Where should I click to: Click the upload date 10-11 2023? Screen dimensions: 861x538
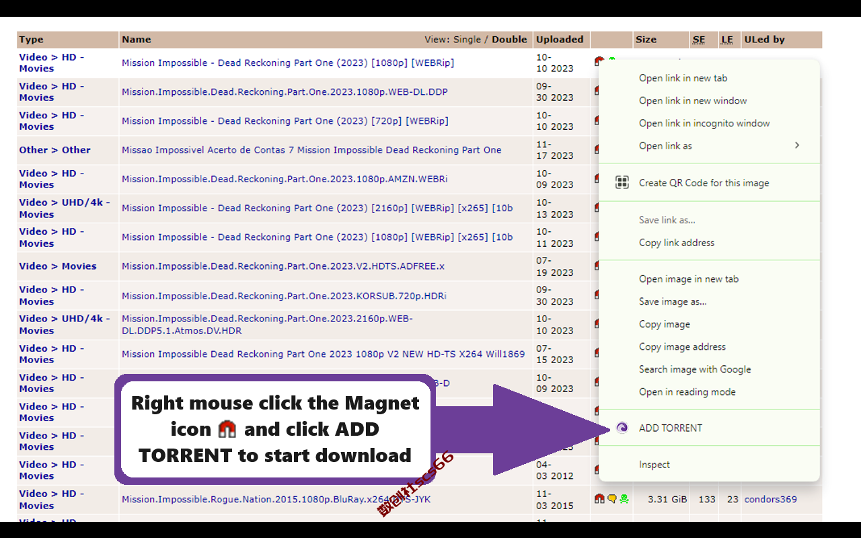click(554, 237)
